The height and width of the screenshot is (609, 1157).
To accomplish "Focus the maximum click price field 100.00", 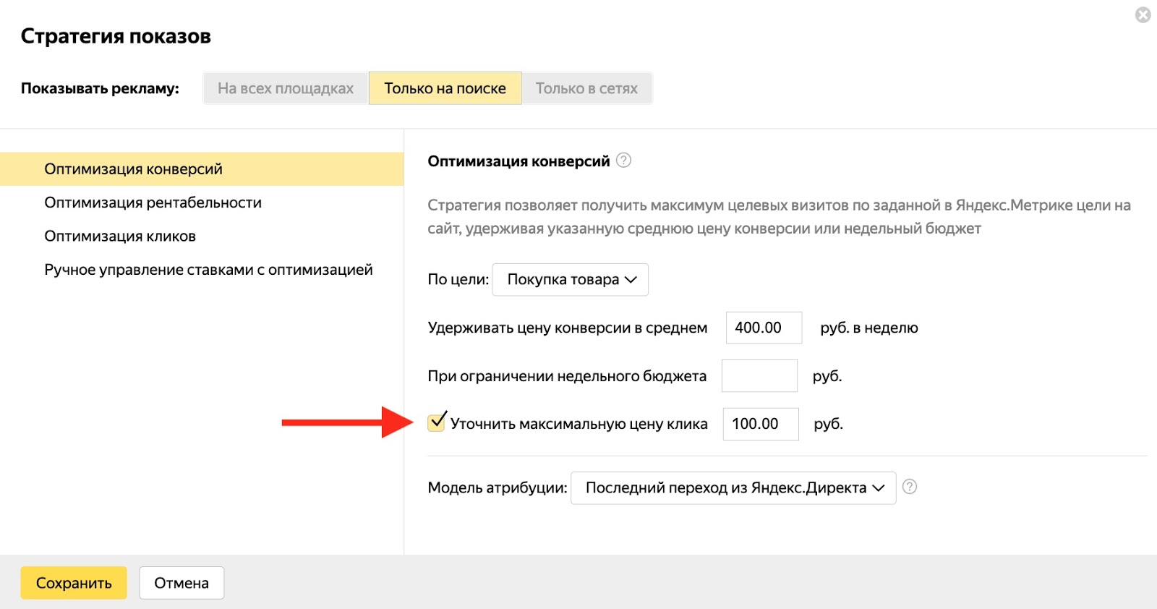I will click(x=760, y=424).
